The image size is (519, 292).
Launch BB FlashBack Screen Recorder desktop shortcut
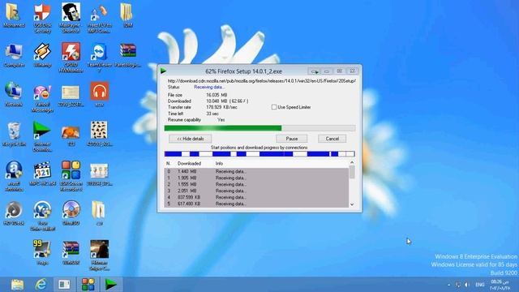pyautogui.click(x=71, y=176)
